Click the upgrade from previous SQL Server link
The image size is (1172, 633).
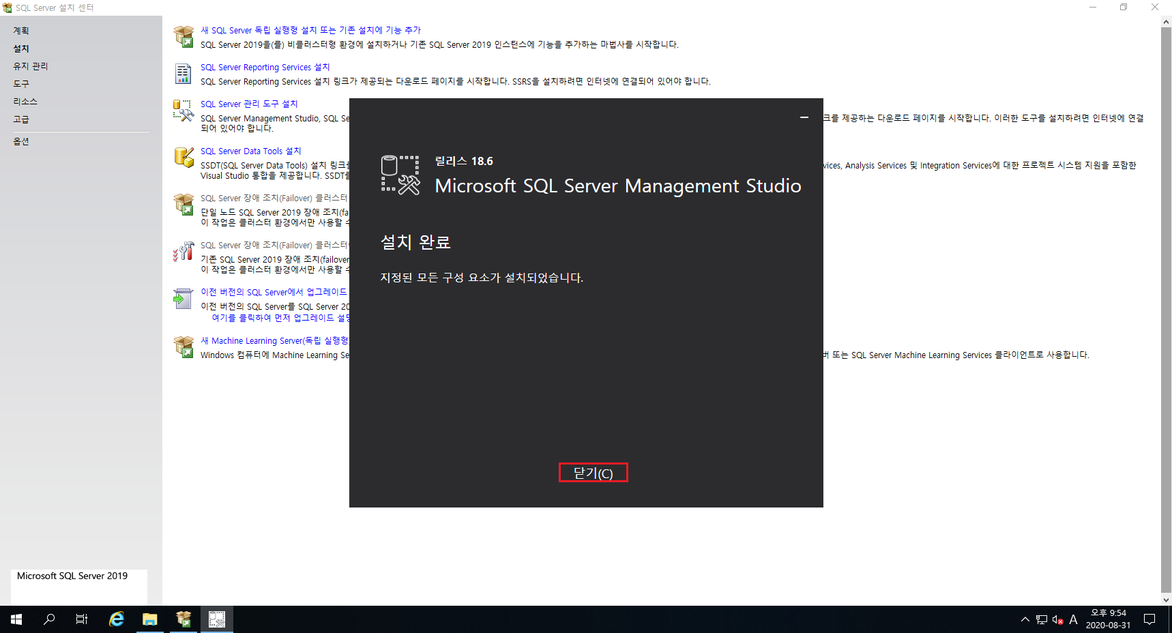[x=274, y=292]
